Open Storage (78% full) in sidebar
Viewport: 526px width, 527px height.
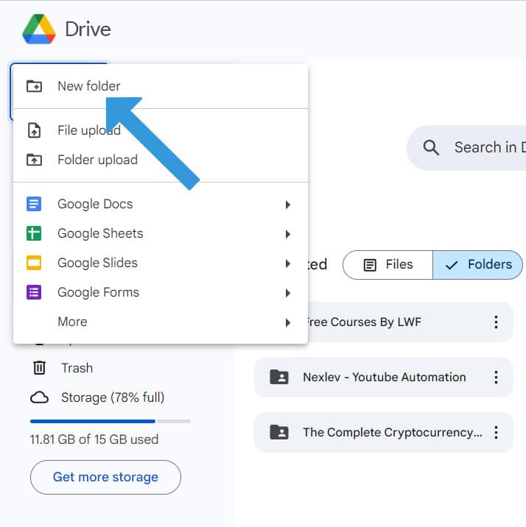pyautogui.click(x=97, y=397)
